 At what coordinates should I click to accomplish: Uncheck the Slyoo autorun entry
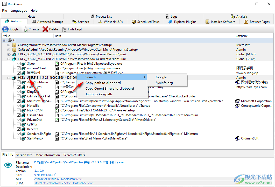tap(19, 64)
